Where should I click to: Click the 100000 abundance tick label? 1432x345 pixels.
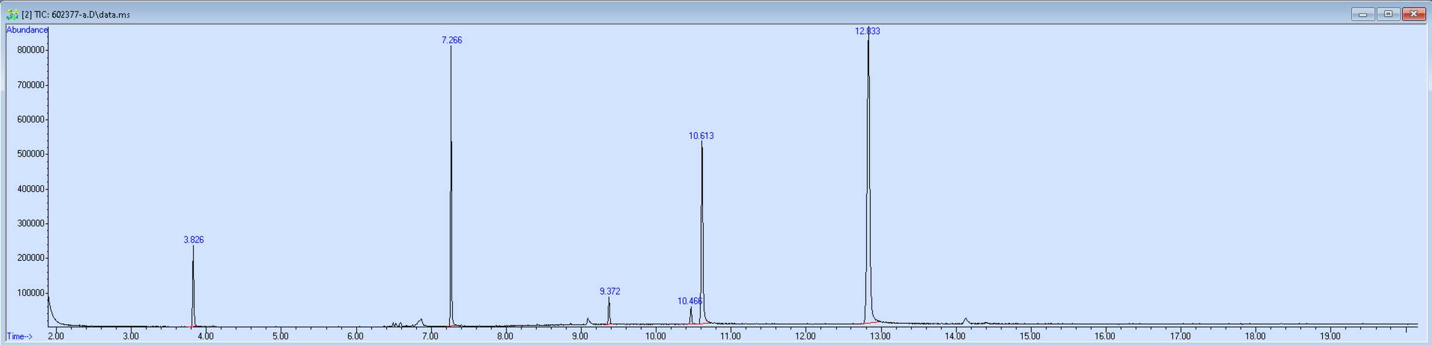coord(31,293)
